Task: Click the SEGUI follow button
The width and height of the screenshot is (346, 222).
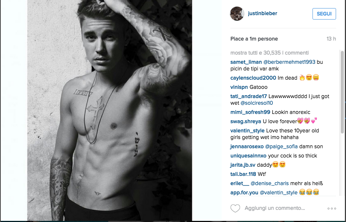Action: tap(324, 14)
